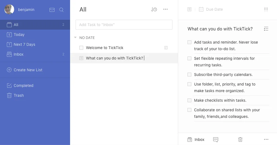This screenshot has width=277, height=145.
Task: Click the All list box icon
Action: click(x=9, y=25)
